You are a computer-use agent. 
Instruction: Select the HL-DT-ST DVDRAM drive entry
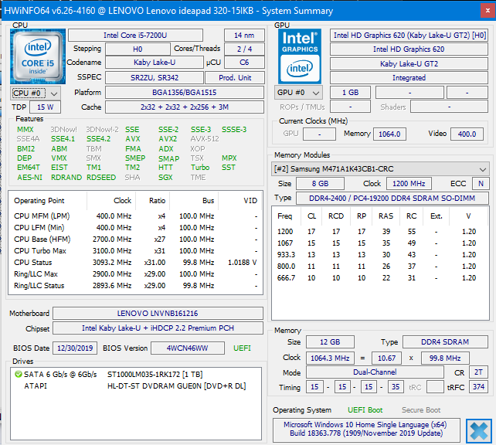pyautogui.click(x=175, y=386)
